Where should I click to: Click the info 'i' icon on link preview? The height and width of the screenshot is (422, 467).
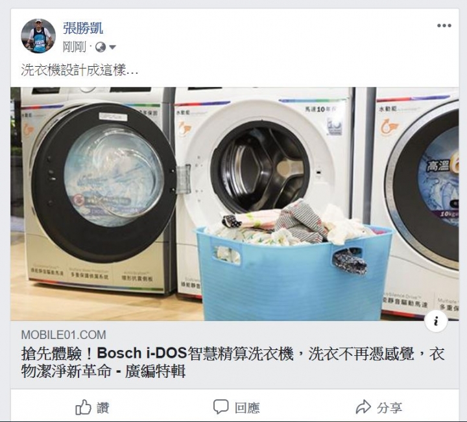(x=436, y=321)
